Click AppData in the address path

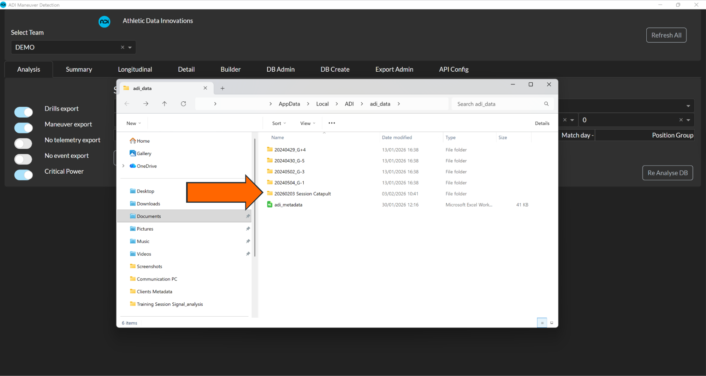(289, 104)
